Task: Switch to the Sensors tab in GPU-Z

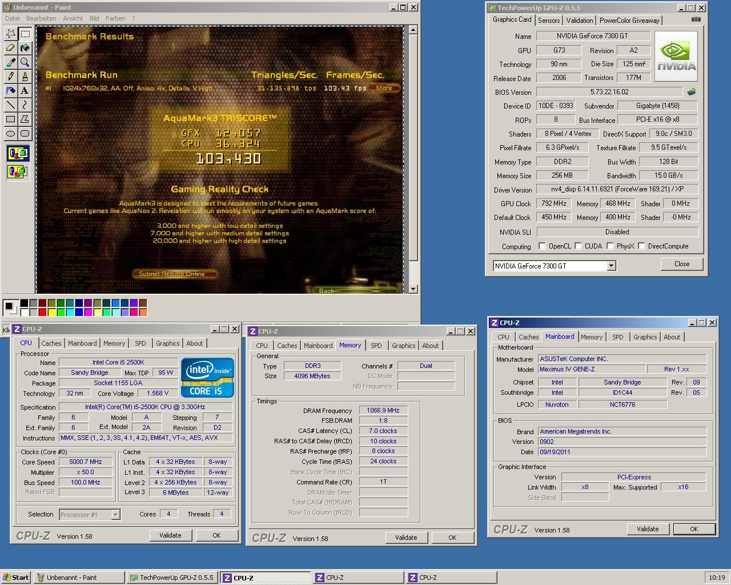Action: click(x=549, y=21)
